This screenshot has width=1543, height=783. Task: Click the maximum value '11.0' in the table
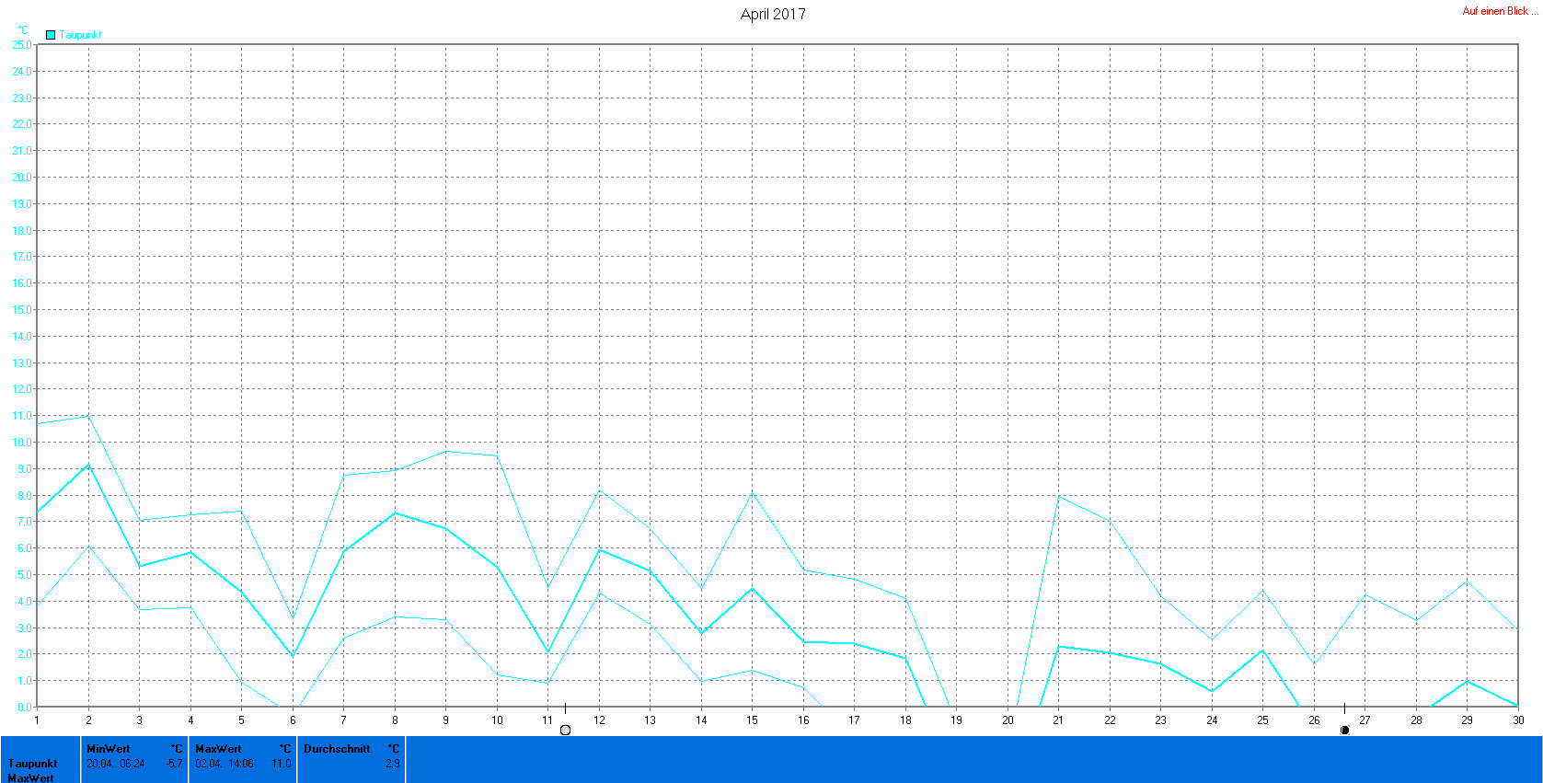(x=282, y=764)
